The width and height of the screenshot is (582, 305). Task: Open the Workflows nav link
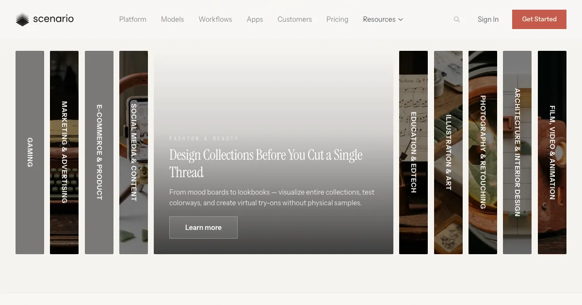click(x=215, y=19)
